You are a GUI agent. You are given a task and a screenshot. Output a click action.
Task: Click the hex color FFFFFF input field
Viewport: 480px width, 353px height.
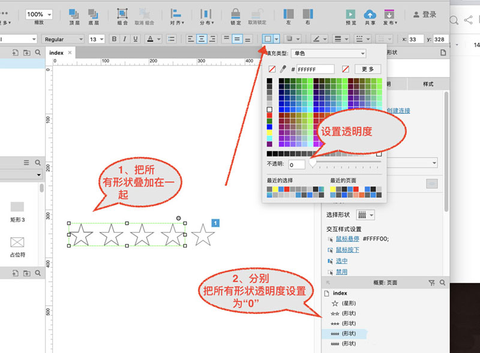316,70
